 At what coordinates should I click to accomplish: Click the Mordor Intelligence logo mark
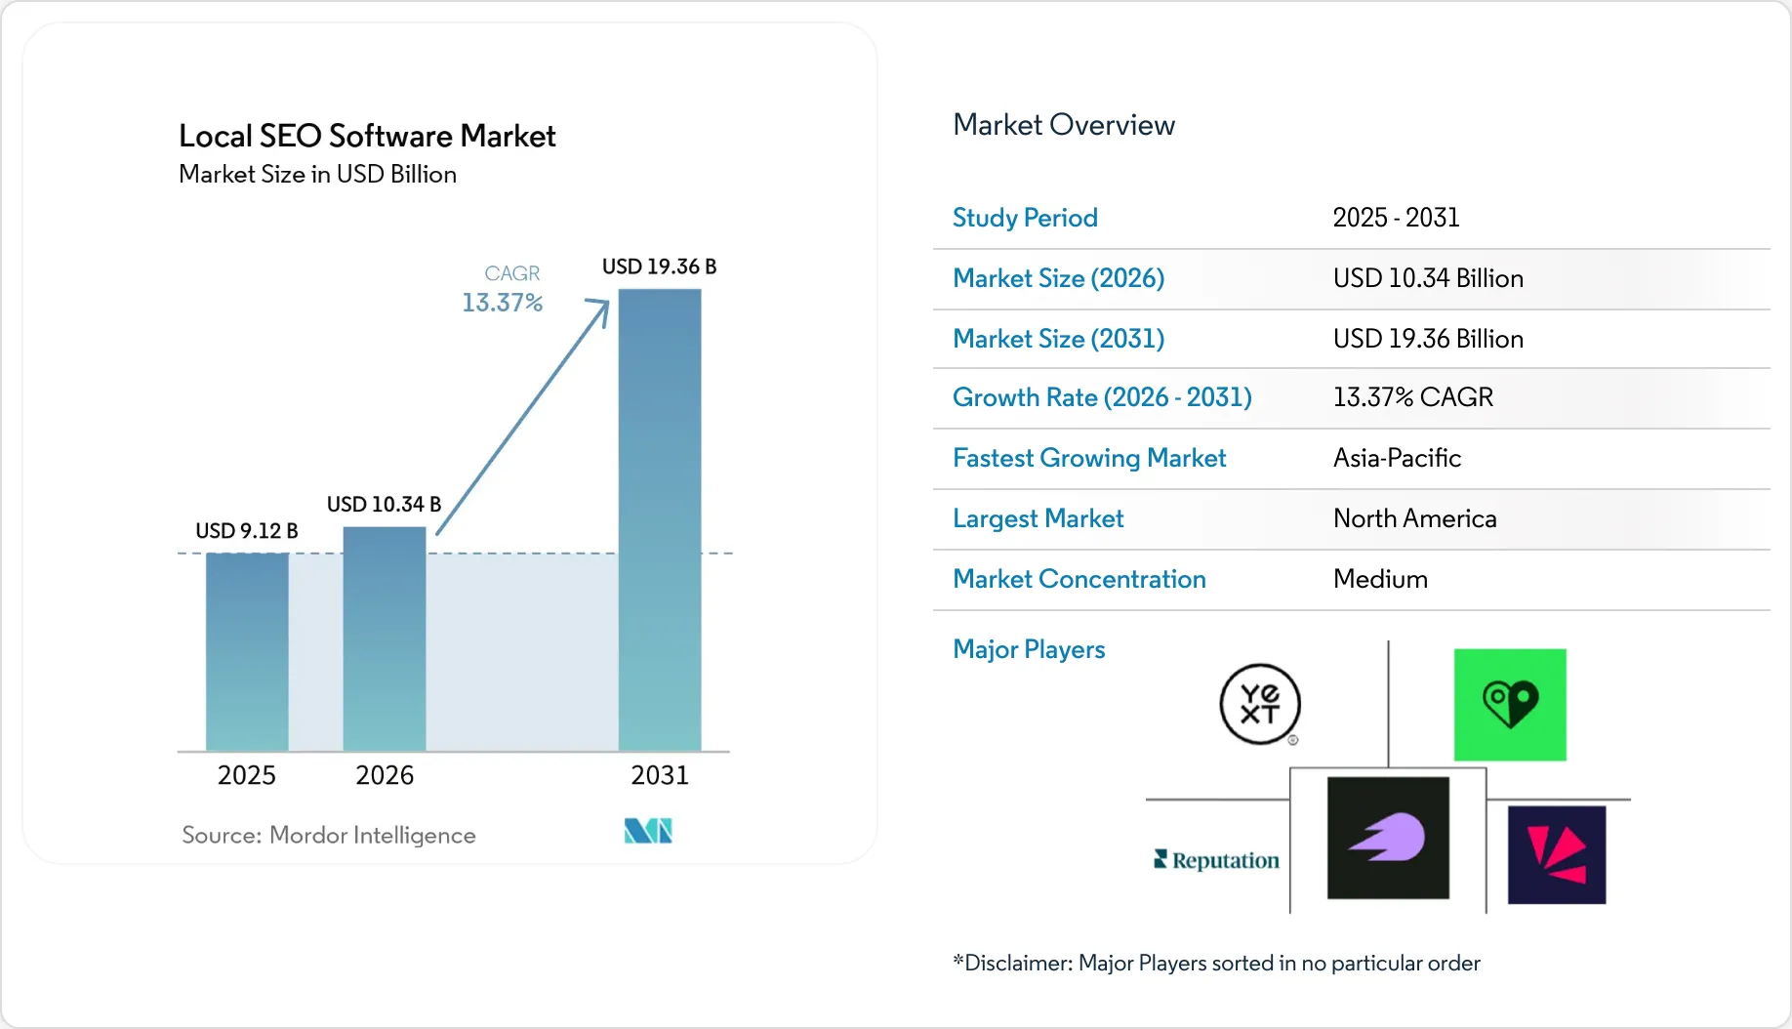[x=648, y=831]
